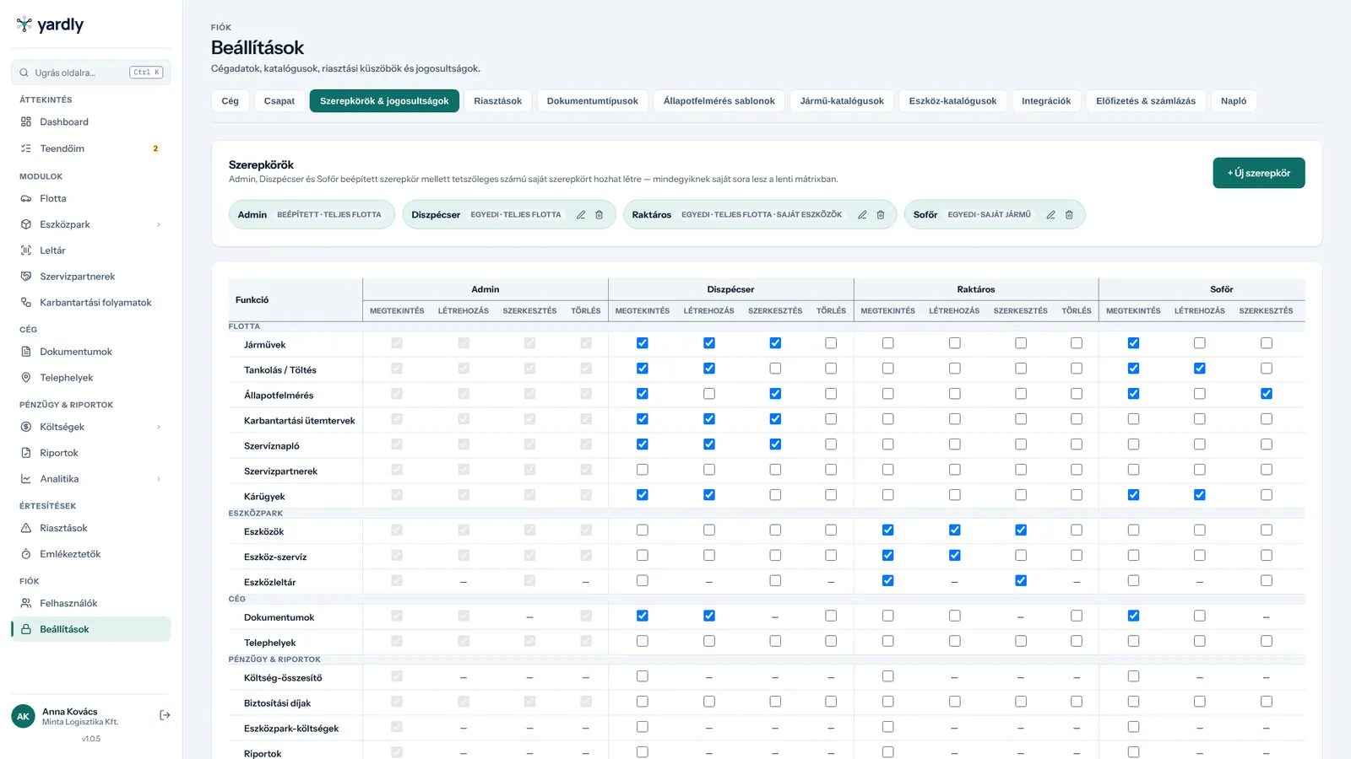Open Karbantartási folyamatok icon
Viewport: 1351px width, 759px height.
(26, 303)
